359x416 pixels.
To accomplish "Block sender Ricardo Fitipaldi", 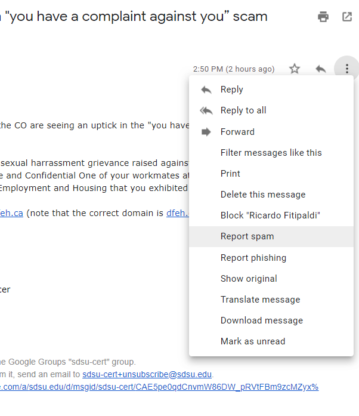I will tap(270, 215).
